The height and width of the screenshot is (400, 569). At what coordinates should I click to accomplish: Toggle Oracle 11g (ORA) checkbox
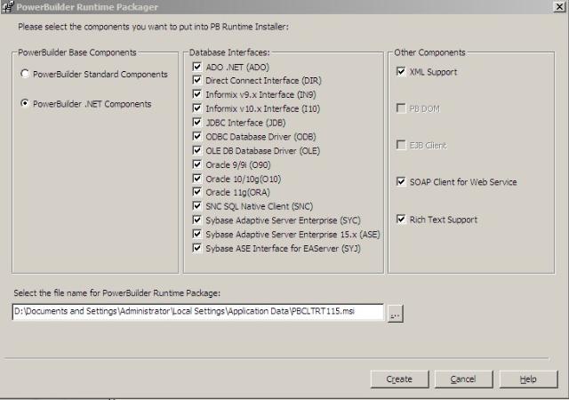point(197,192)
